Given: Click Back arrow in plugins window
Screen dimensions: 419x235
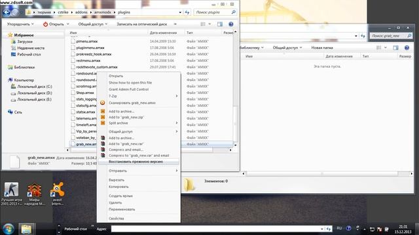Looking at the screenshot, I should tap(7, 12).
